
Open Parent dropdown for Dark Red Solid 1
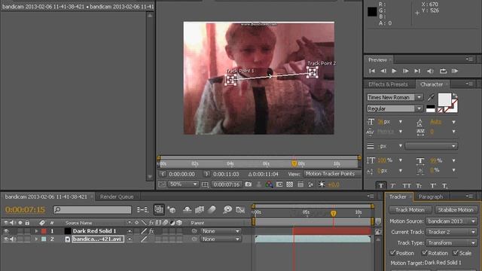point(221,231)
